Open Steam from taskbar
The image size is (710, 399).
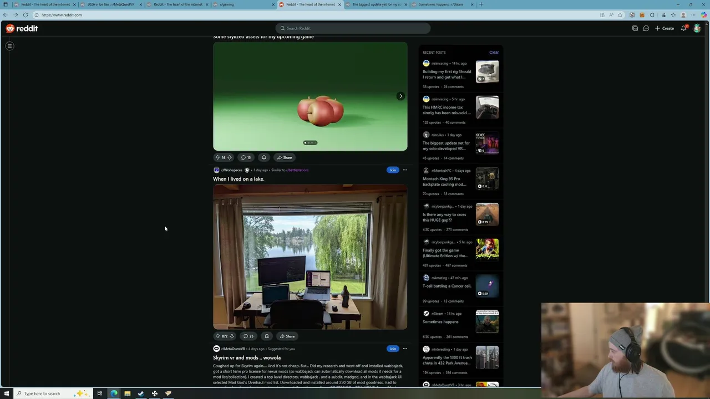tap(141, 393)
